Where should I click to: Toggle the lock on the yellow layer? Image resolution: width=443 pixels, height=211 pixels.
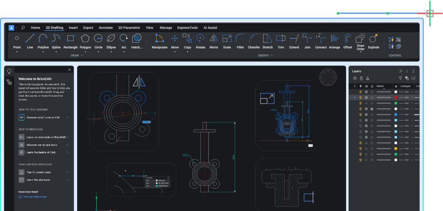[372, 148]
